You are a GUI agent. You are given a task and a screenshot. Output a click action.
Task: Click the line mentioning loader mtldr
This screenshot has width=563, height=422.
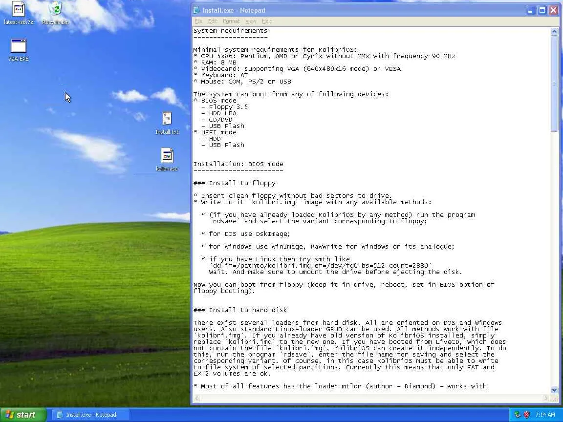[x=340, y=386]
